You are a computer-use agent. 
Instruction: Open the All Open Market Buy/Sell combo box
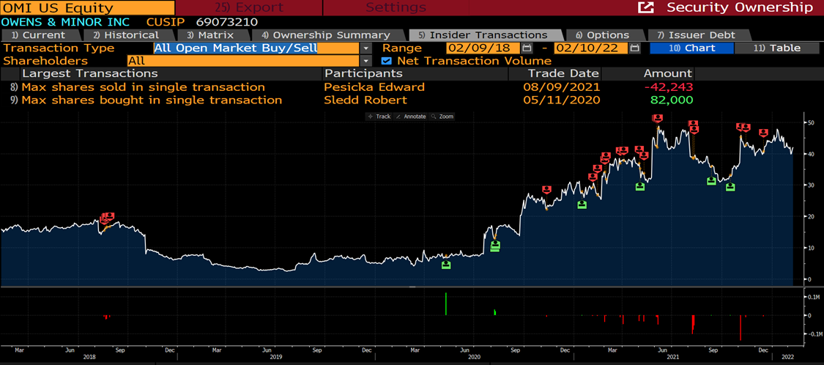point(256,48)
